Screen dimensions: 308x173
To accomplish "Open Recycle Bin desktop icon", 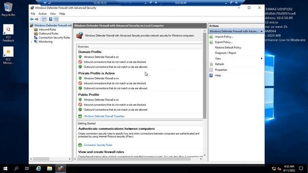I will pos(8,9).
